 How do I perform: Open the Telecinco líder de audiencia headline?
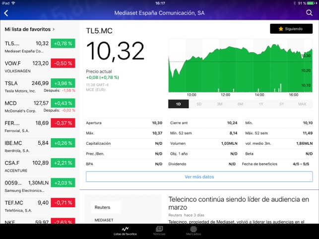coord(239,203)
